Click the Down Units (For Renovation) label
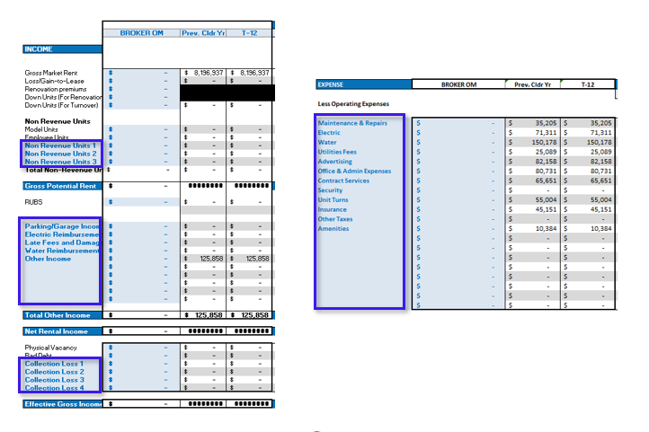 63,97
